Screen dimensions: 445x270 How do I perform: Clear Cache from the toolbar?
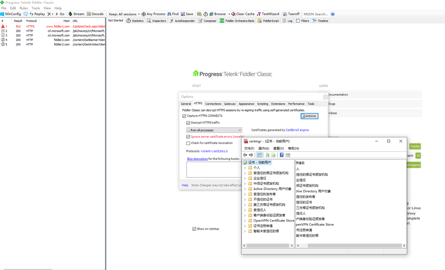click(243, 14)
